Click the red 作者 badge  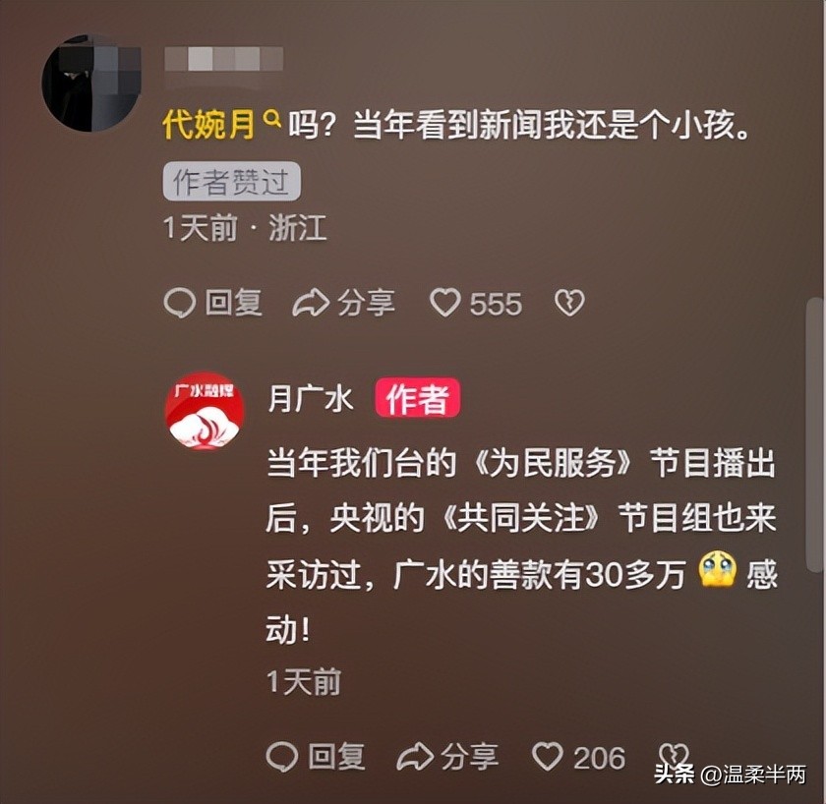tap(417, 398)
